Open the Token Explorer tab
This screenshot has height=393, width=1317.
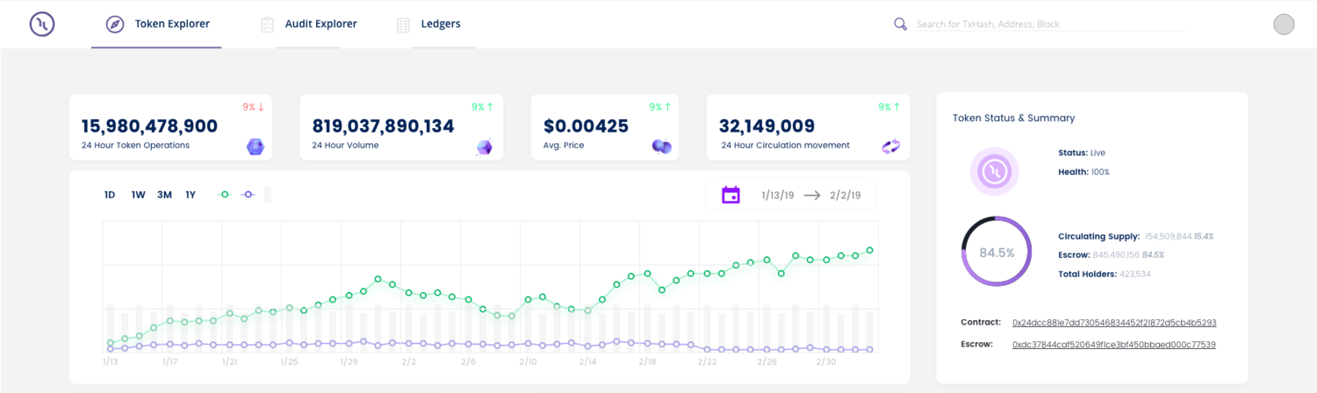[156, 24]
